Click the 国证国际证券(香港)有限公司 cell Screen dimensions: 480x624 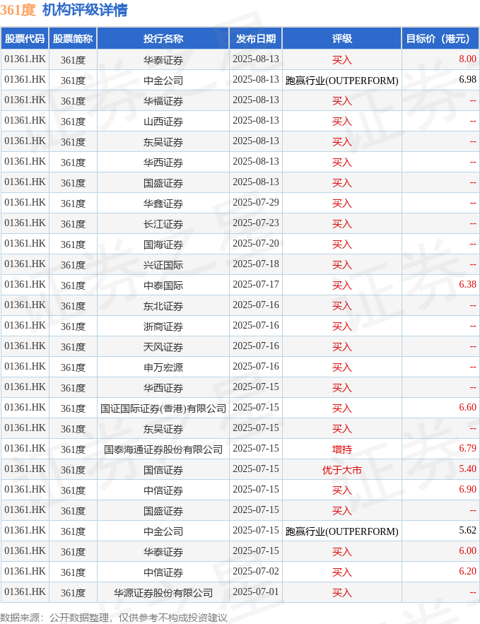tap(163, 408)
